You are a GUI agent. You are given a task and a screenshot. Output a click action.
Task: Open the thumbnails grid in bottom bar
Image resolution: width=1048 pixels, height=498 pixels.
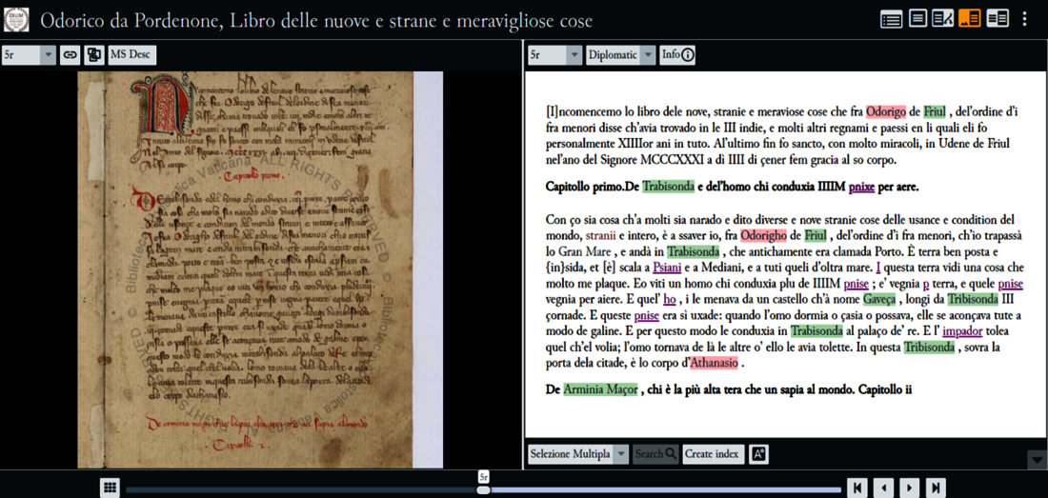pyautogui.click(x=111, y=488)
